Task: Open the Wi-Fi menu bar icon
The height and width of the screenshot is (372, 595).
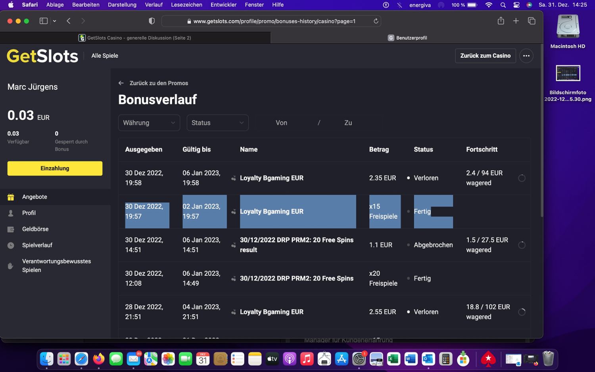Action: click(x=489, y=5)
